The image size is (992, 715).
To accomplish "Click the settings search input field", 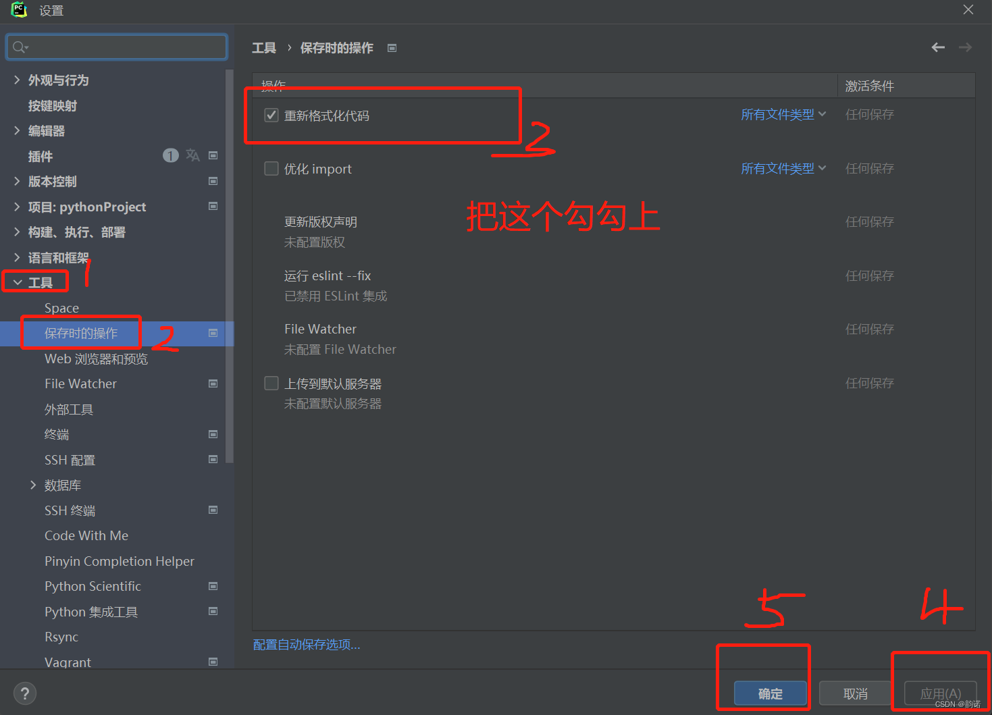I will pyautogui.click(x=116, y=47).
